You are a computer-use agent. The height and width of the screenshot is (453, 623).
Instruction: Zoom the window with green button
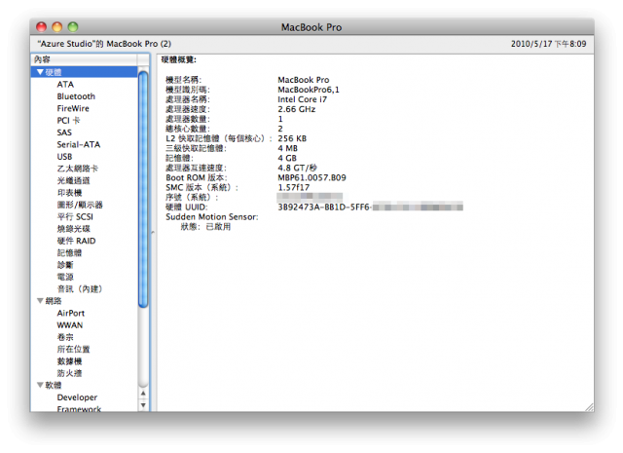pyautogui.click(x=73, y=26)
